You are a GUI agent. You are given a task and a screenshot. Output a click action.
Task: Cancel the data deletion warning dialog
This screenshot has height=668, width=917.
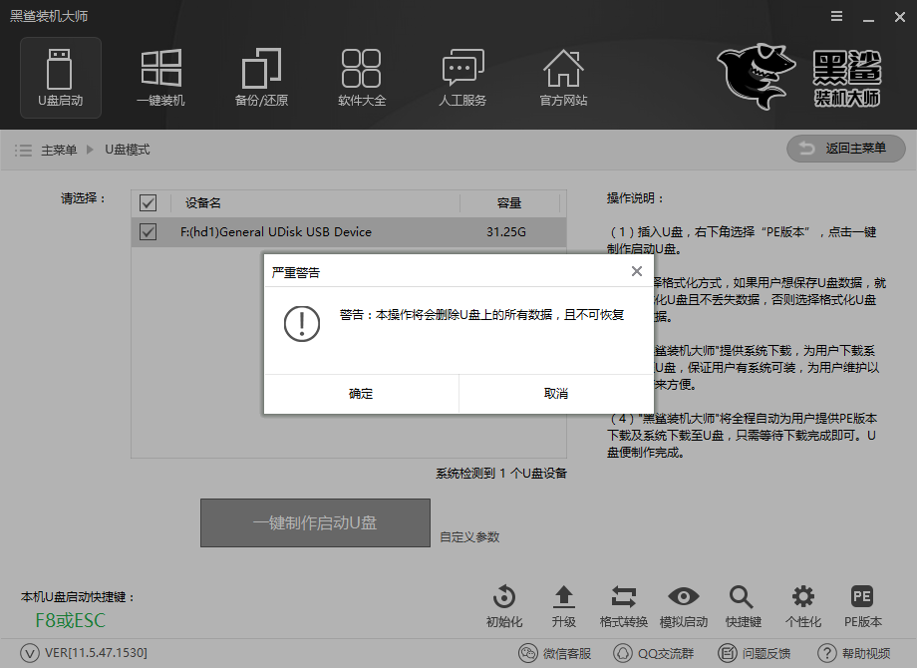point(554,393)
